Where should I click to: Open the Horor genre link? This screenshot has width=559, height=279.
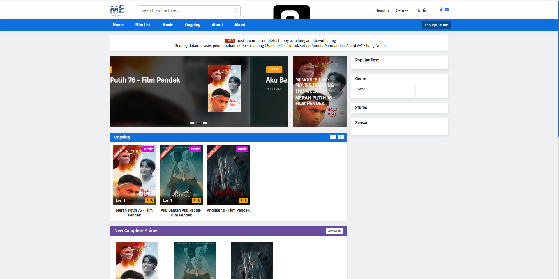click(x=360, y=89)
